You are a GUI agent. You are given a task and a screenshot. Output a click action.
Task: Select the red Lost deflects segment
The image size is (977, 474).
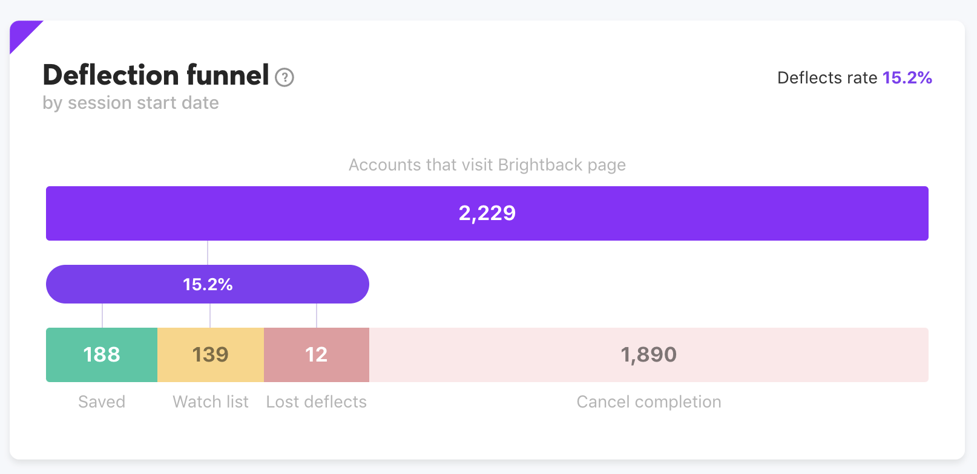pos(316,355)
